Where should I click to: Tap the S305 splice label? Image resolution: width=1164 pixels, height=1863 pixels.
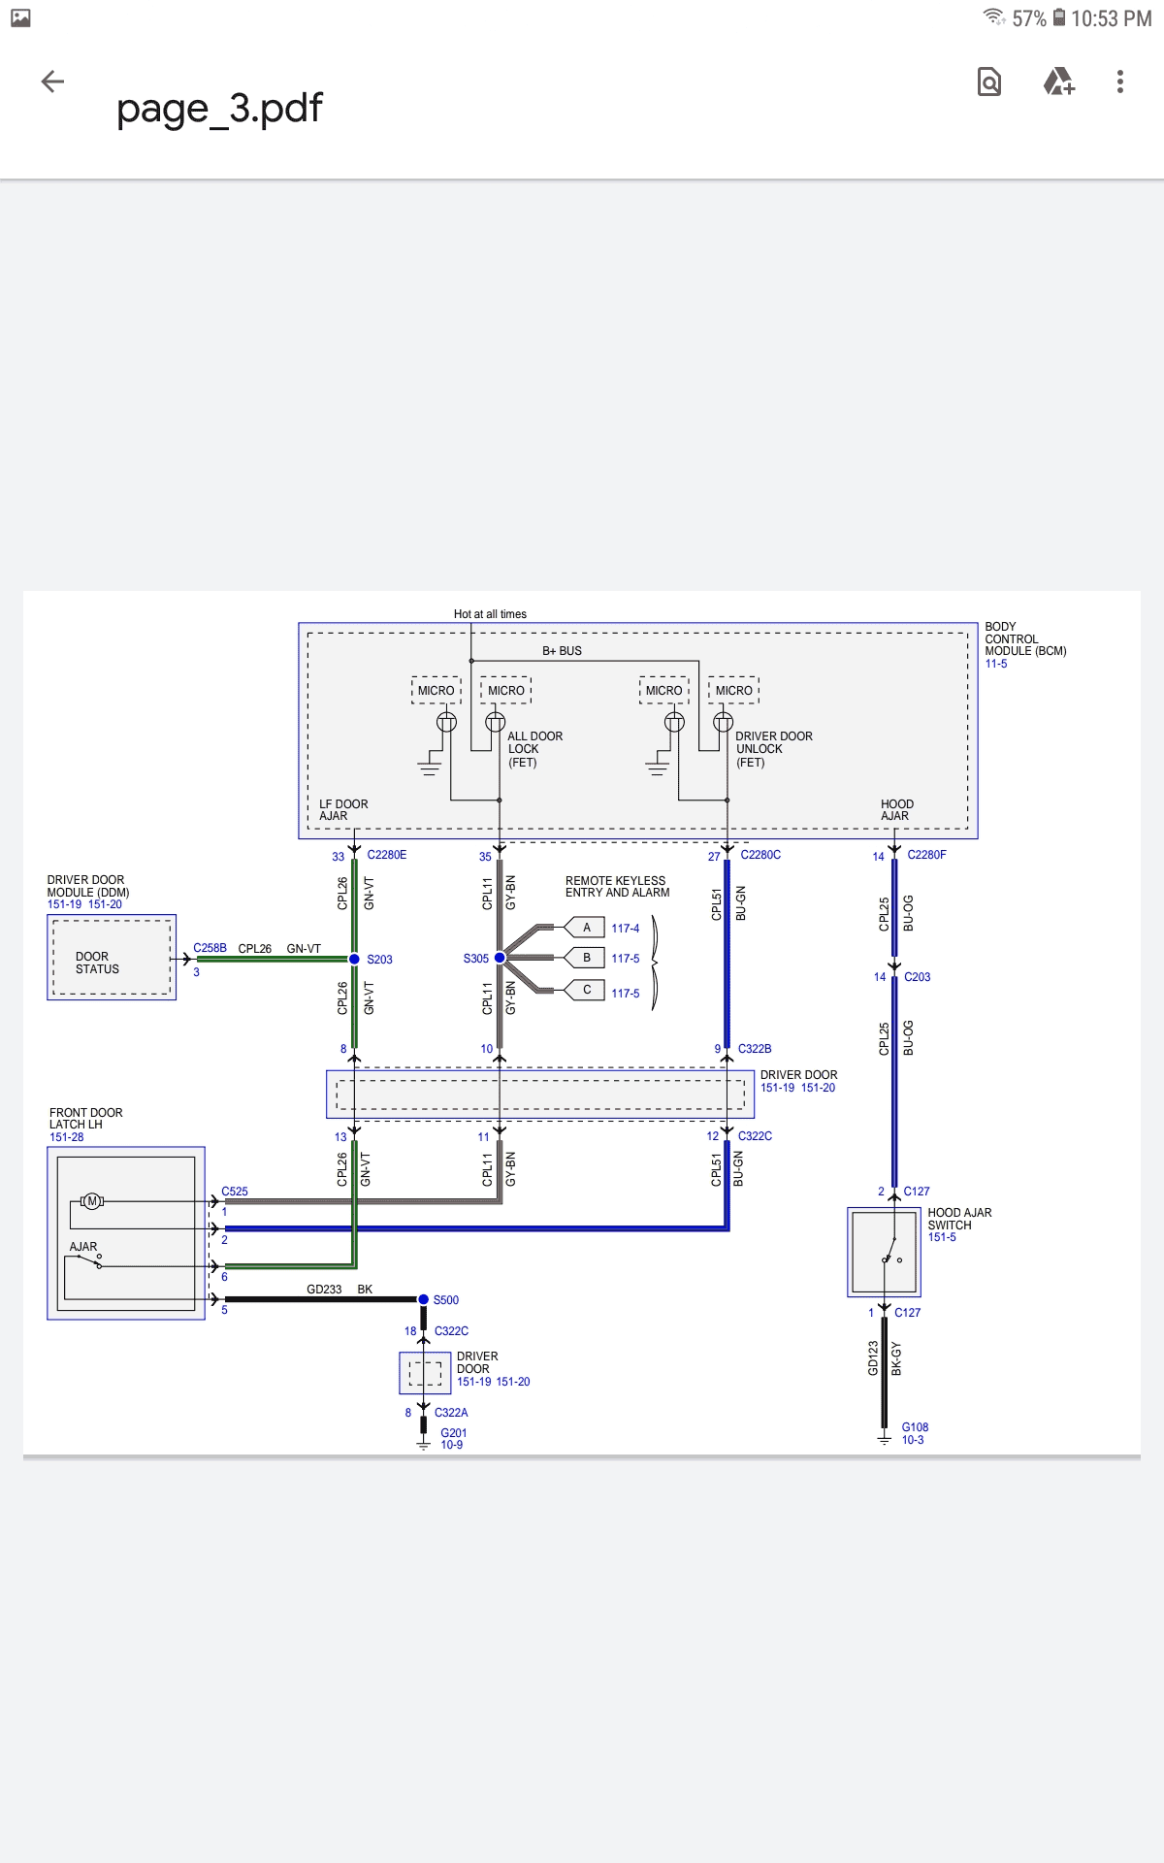[x=476, y=959]
